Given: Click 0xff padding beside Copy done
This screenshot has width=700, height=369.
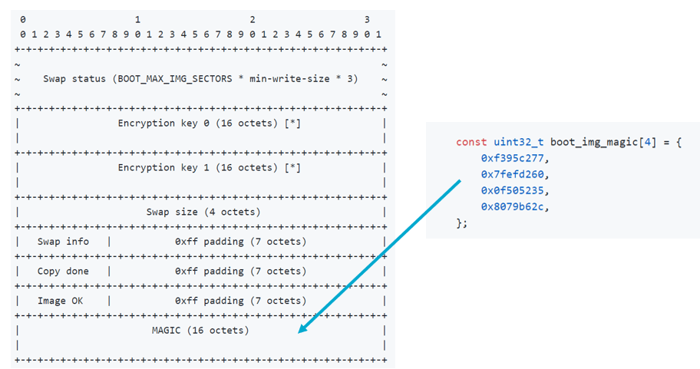Looking at the screenshot, I should point(241,272).
